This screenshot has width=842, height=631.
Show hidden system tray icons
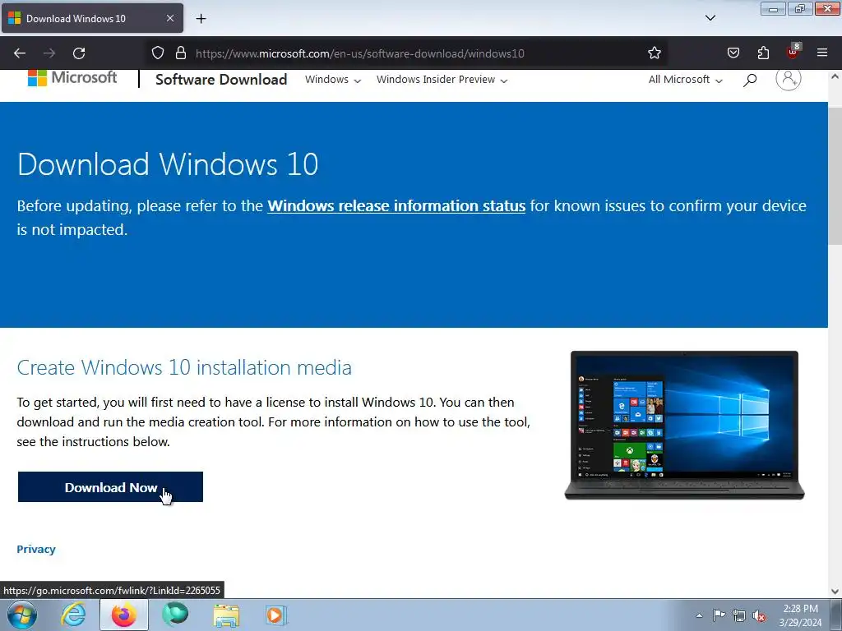pyautogui.click(x=699, y=615)
